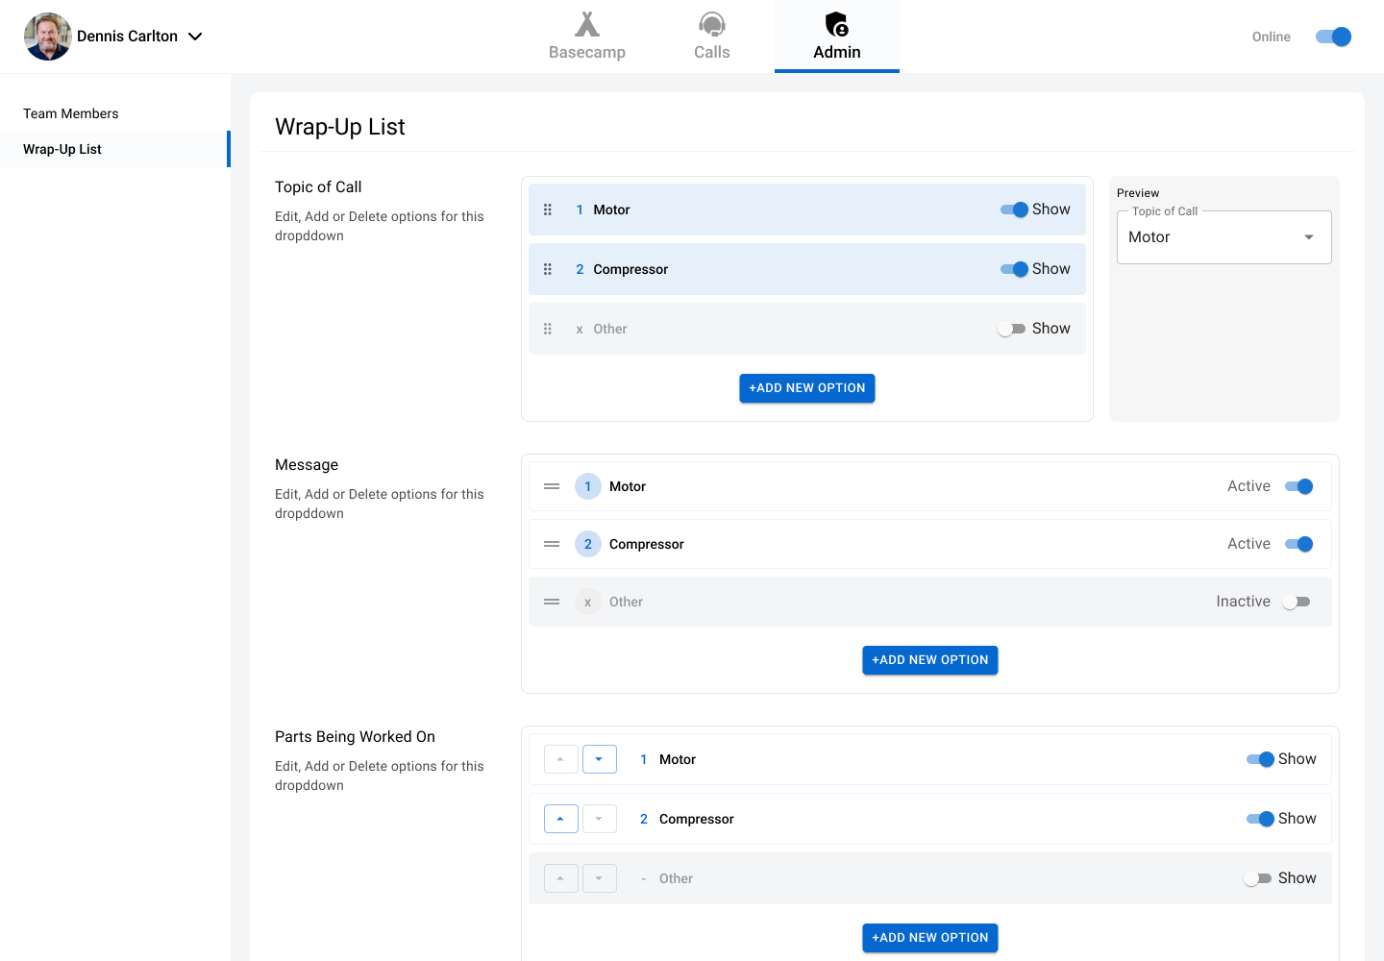The height and width of the screenshot is (961, 1384).
Task: Expand the Dennis Carlton user menu chevron
Action: 195,37
